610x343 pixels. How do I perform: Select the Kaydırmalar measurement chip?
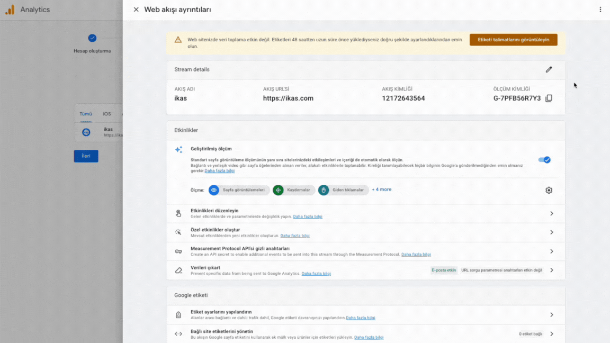pos(294,190)
